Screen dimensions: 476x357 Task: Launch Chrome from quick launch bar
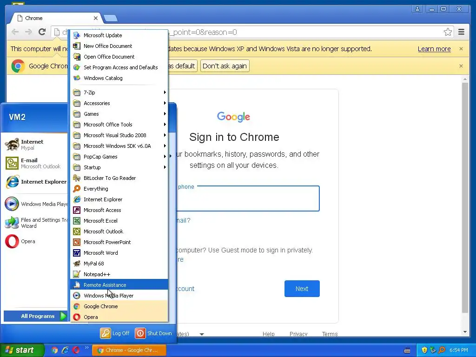click(54, 350)
